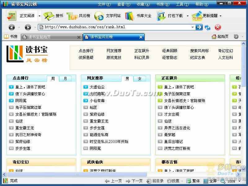Click the vertical scrollbar up arrow
248x186 pixels.
point(243,43)
